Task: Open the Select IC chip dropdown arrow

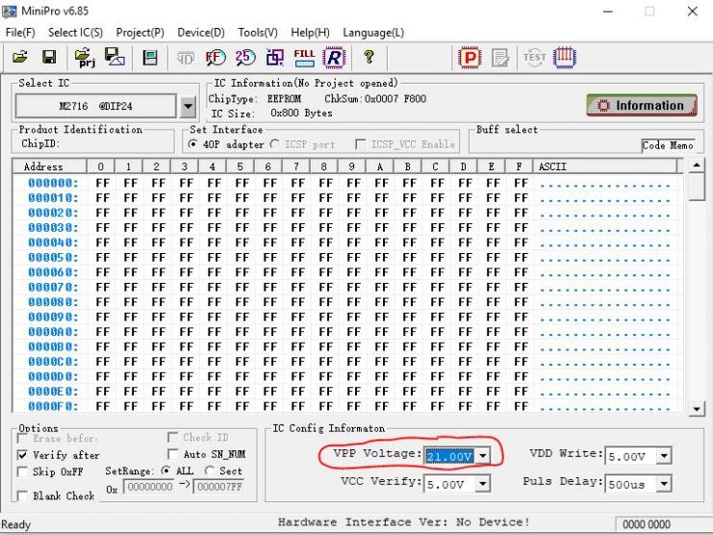Action: (x=188, y=106)
